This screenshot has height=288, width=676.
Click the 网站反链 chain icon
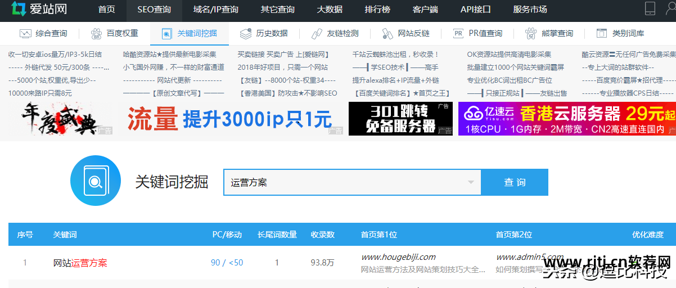coord(387,33)
